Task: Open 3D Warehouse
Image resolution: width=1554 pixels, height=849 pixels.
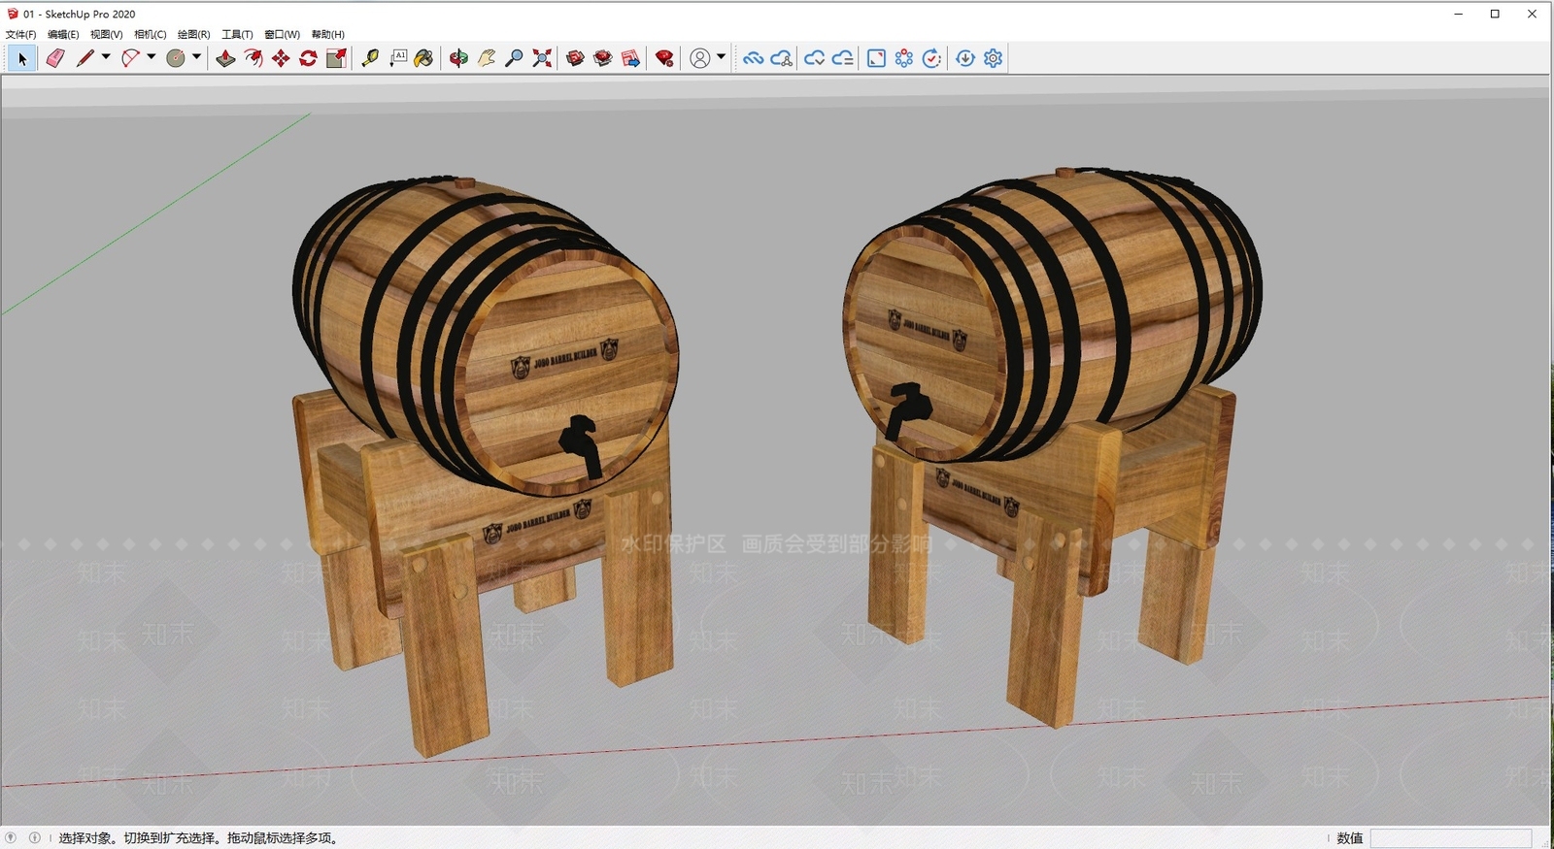Action: click(575, 58)
